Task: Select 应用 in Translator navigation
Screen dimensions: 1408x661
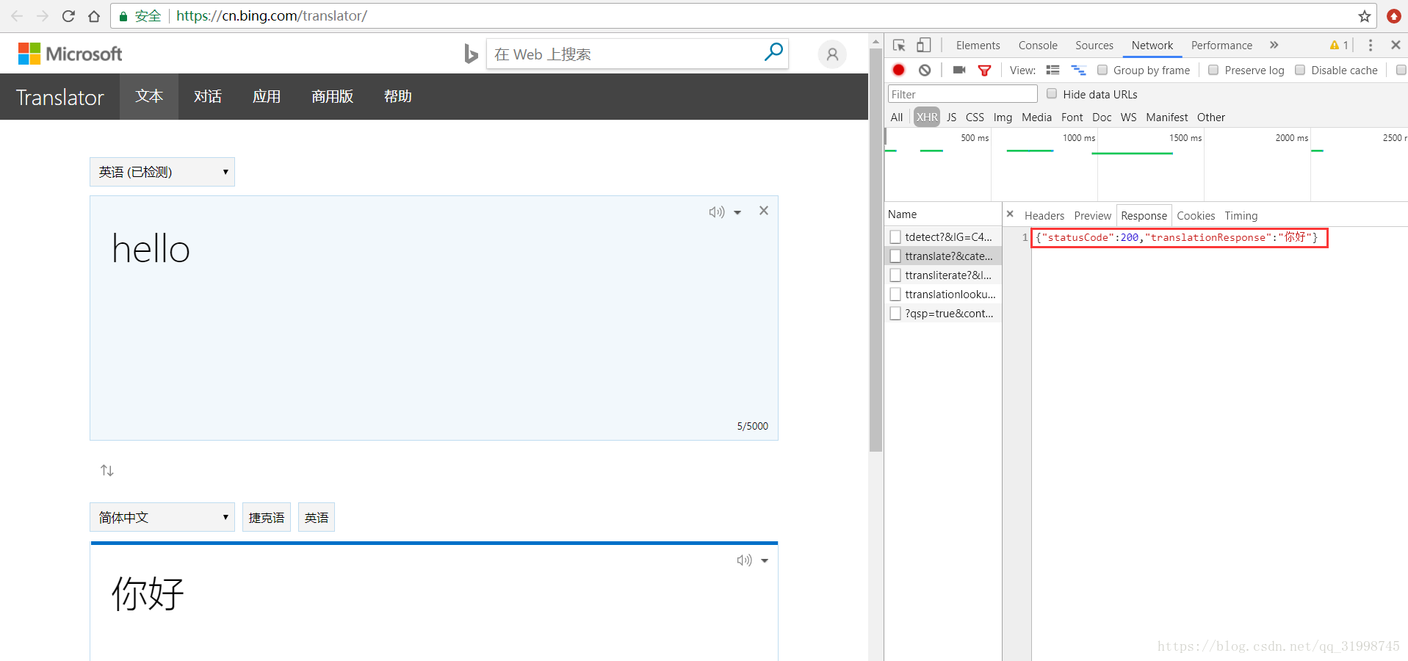Action: click(x=267, y=96)
